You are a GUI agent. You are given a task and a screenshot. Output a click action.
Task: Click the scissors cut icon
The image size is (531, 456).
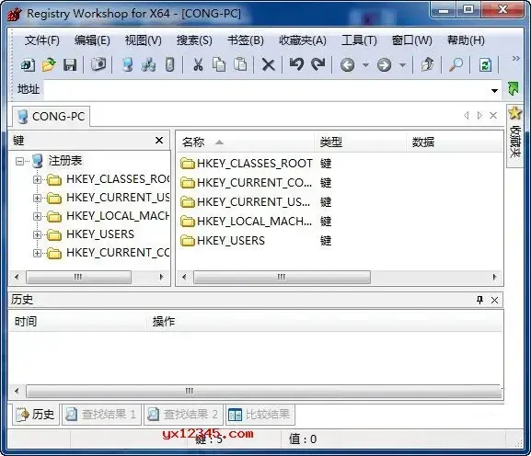[198, 64]
